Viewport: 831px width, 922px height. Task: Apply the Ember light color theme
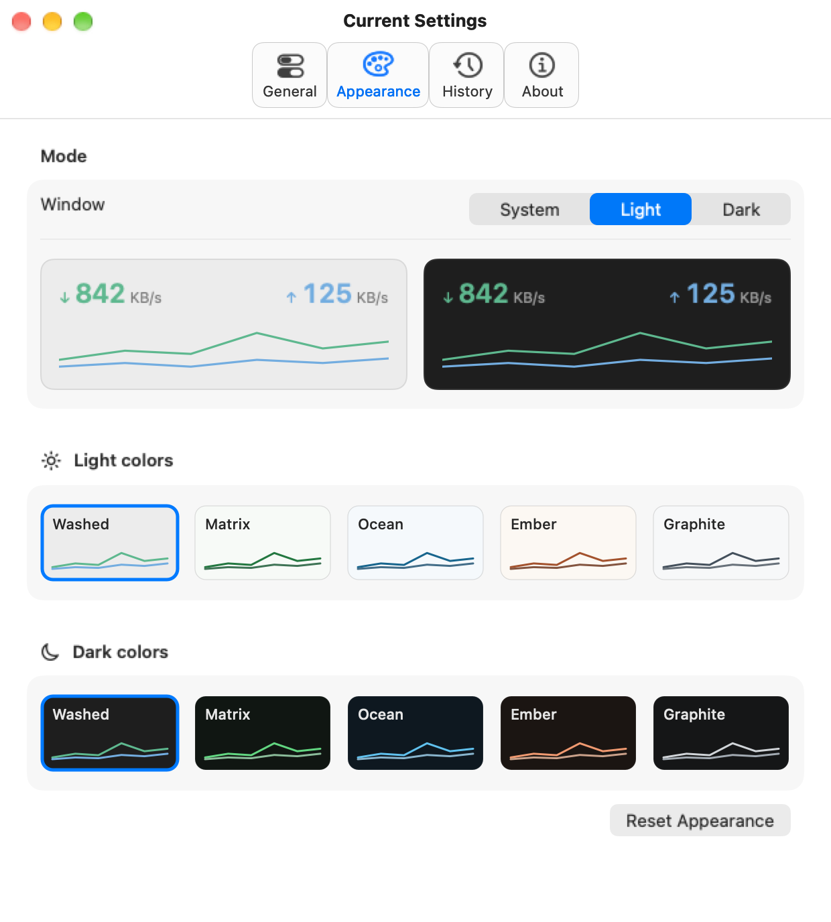click(568, 543)
